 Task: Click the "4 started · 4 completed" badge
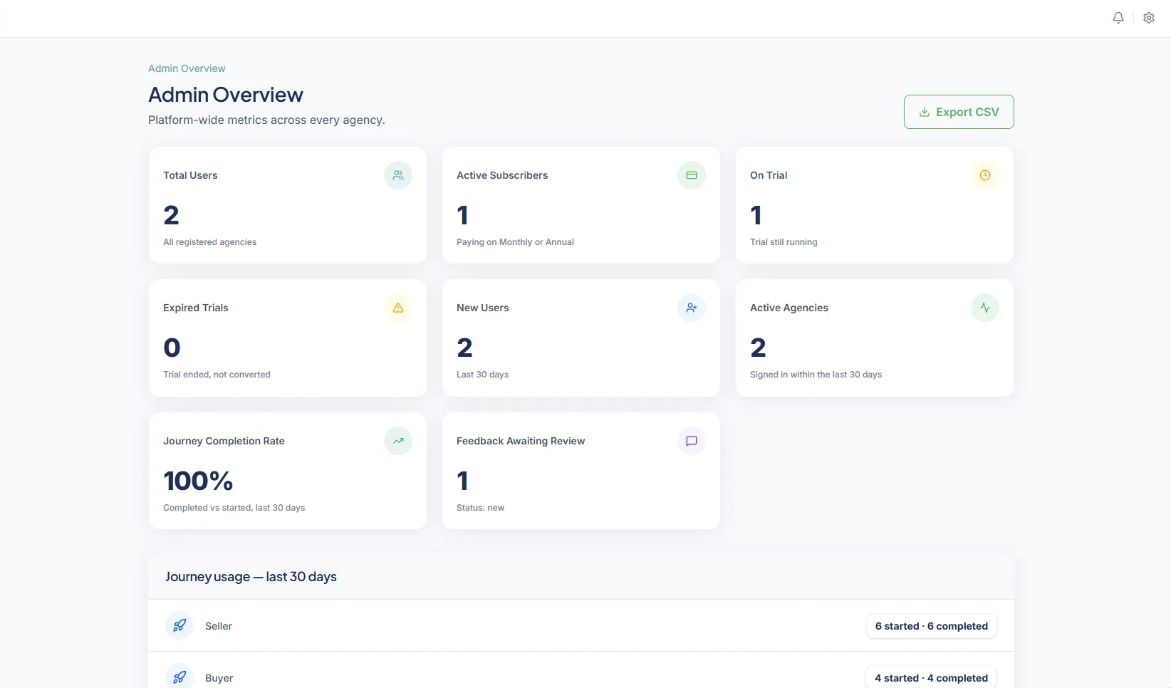point(932,677)
